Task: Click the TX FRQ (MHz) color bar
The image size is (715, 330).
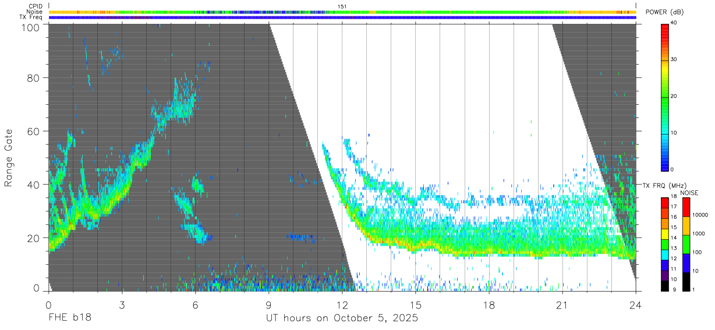Action: 666,244
